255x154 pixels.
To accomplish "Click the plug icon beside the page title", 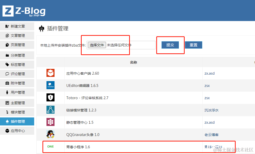I will tap(41, 29).
